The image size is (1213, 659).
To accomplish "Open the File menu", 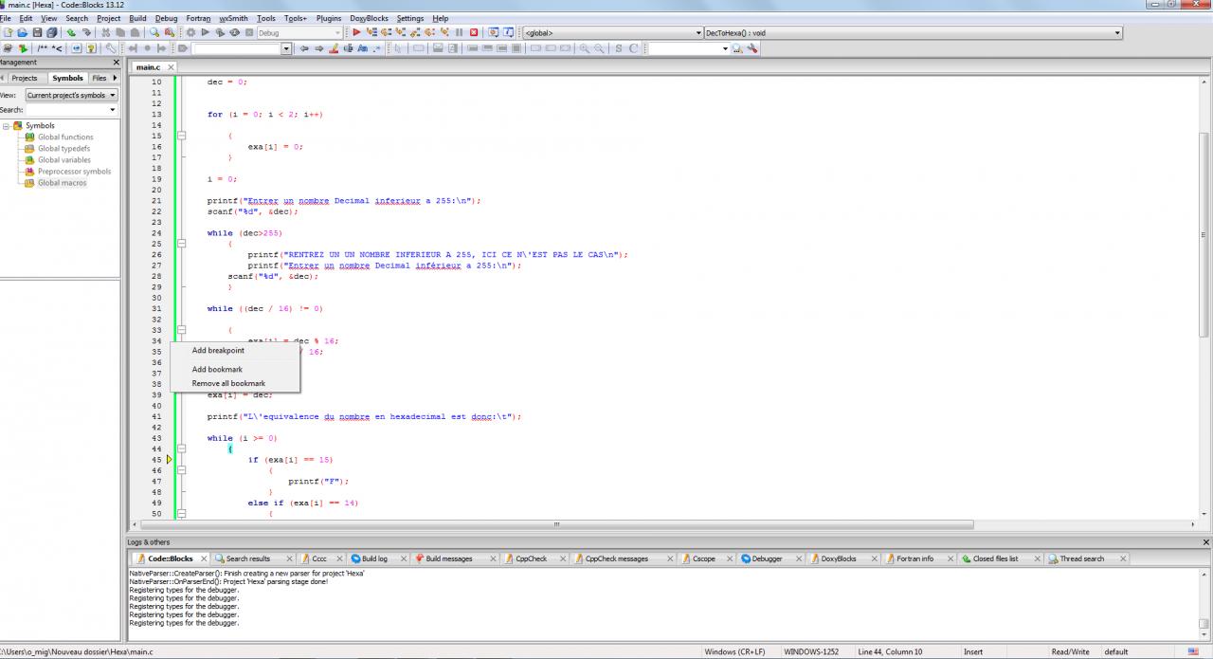I will [6, 18].
